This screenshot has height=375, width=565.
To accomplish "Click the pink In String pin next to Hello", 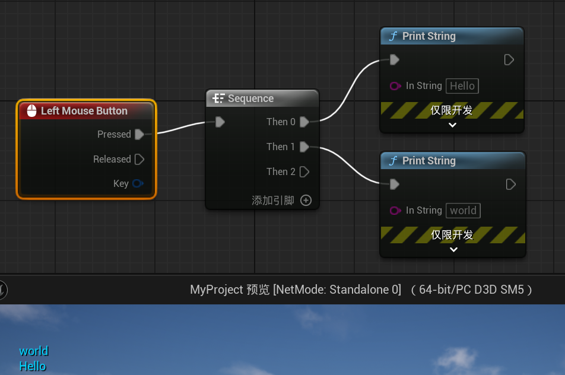I will pos(395,86).
